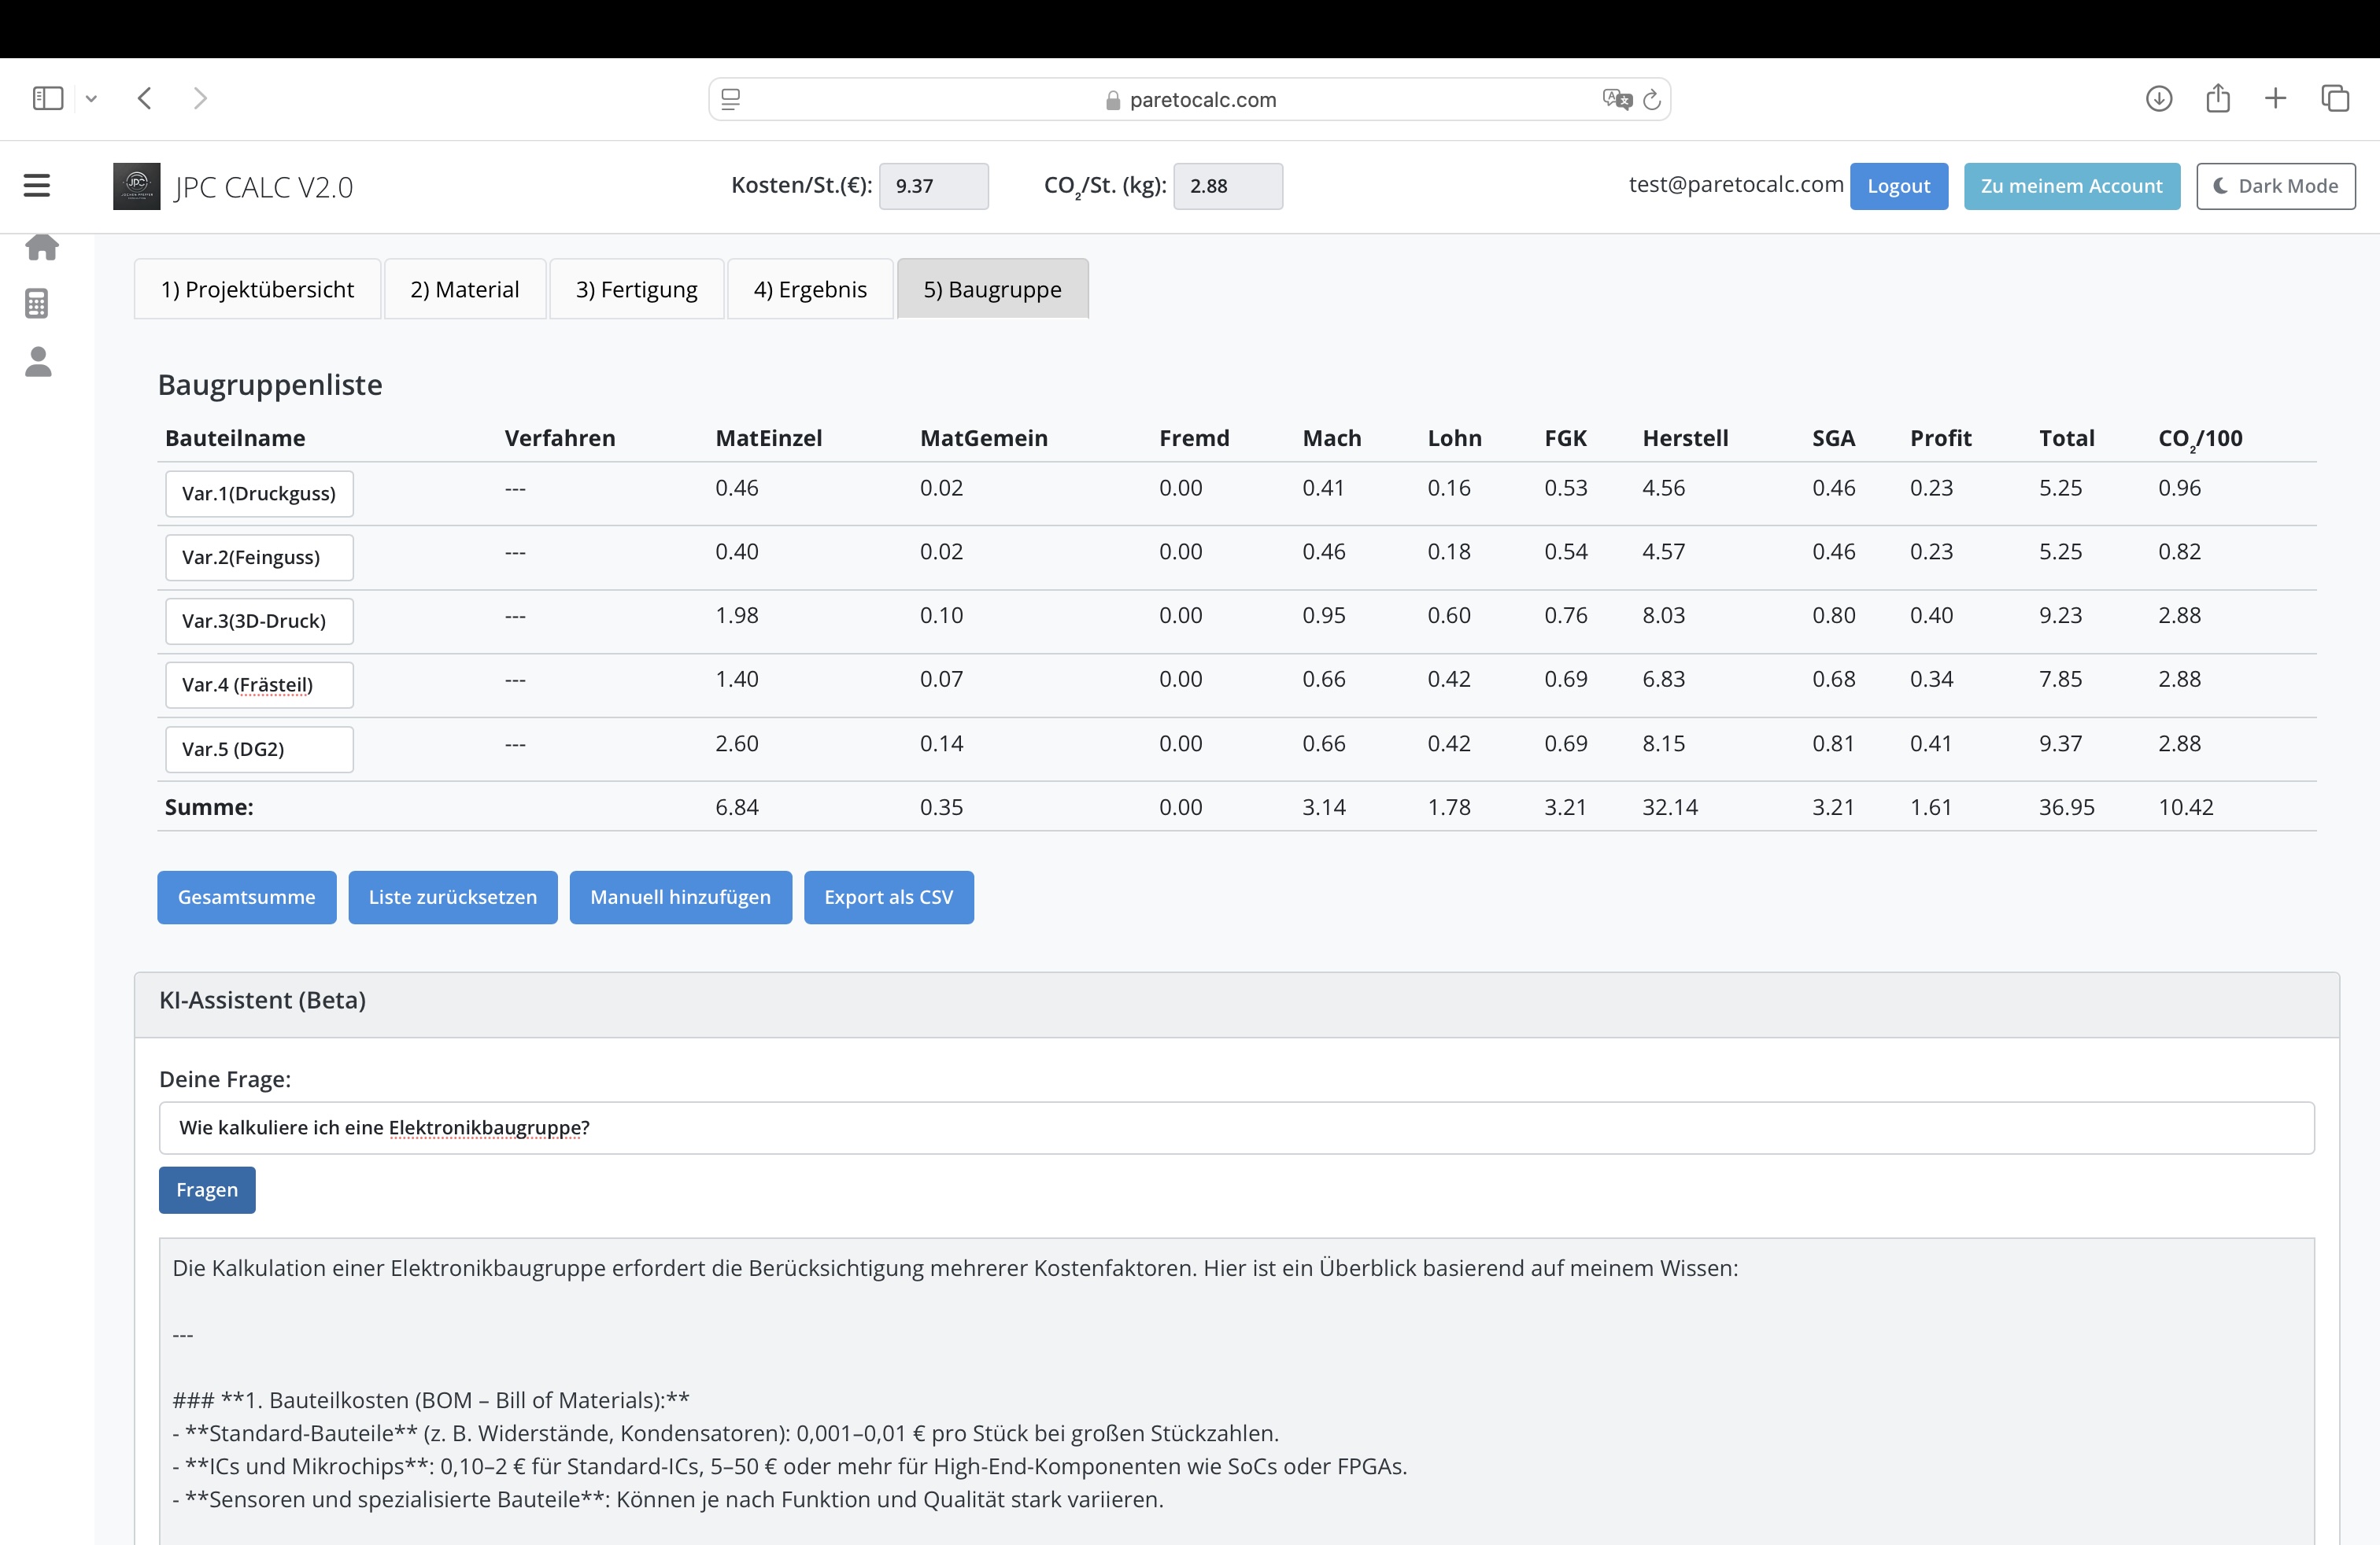The width and height of the screenshot is (2380, 1545).
Task: Click the Bauteilname column header
Action: [x=235, y=437]
